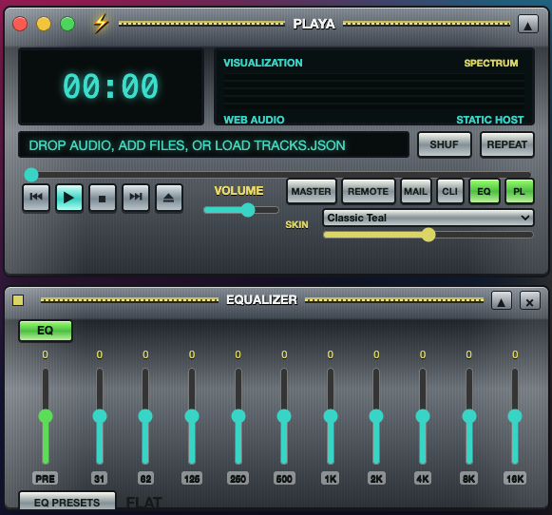Click the STATIC HOST label
Viewport: 552px width, 515px height.
click(x=490, y=120)
